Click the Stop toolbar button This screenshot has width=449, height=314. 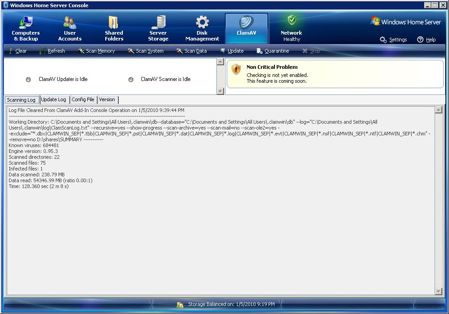click(x=311, y=51)
